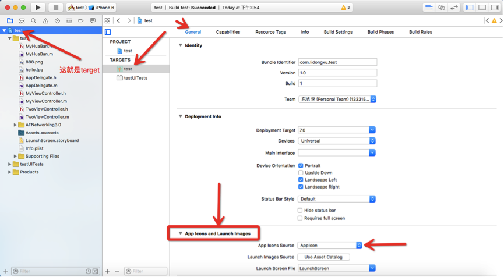Add a new target with plus button
This screenshot has height=277, width=504.
pyautogui.click(x=107, y=271)
